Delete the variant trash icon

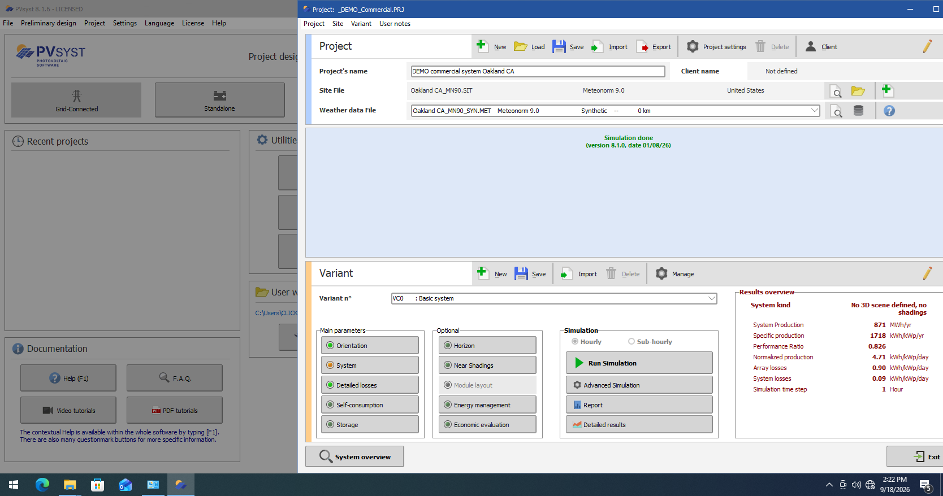(611, 273)
